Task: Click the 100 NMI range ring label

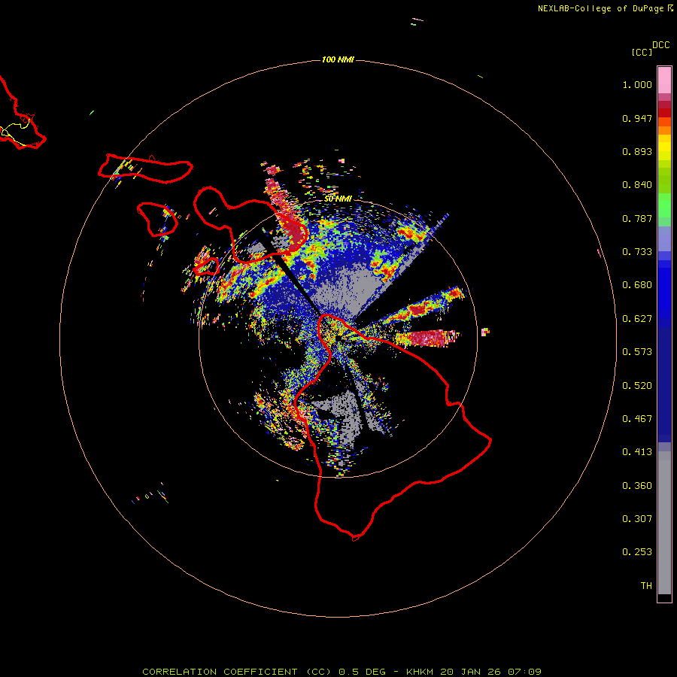Action: pyautogui.click(x=338, y=59)
